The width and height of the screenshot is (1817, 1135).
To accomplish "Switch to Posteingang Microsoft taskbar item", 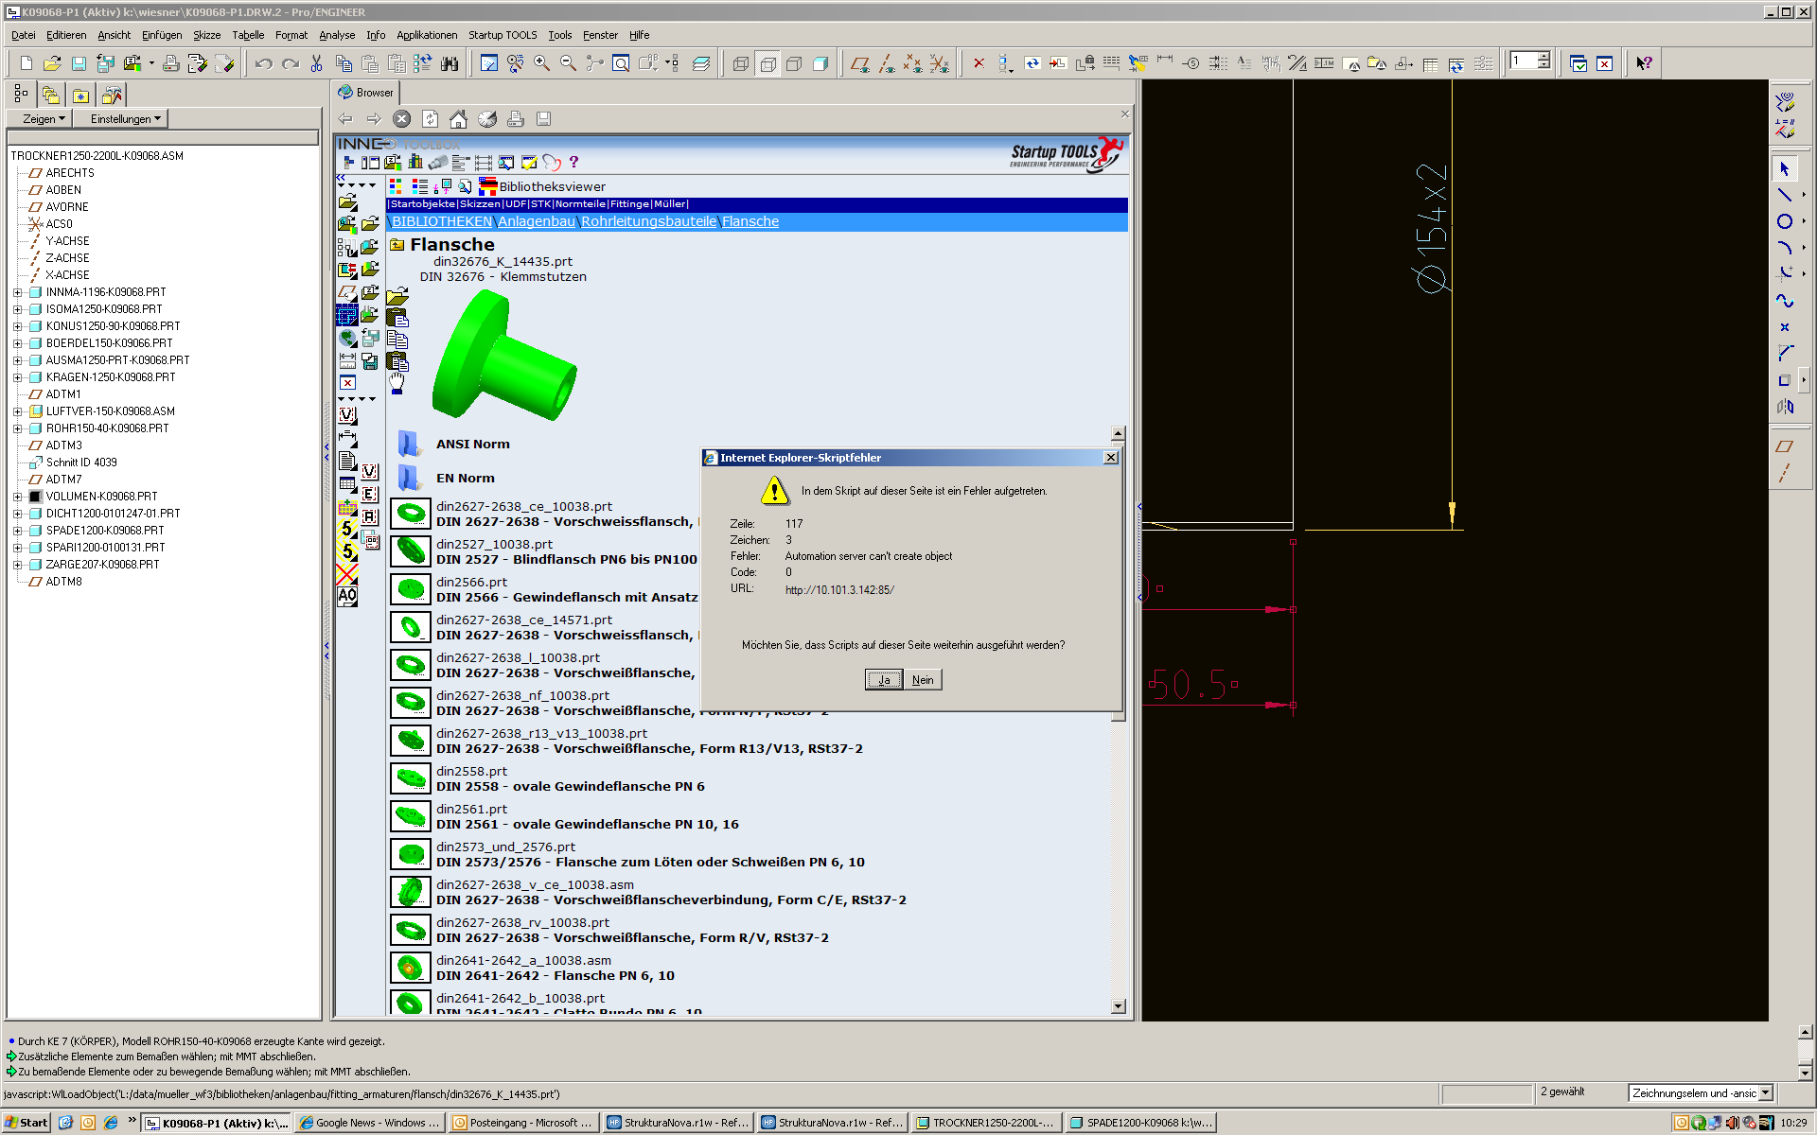I will pos(522,1123).
